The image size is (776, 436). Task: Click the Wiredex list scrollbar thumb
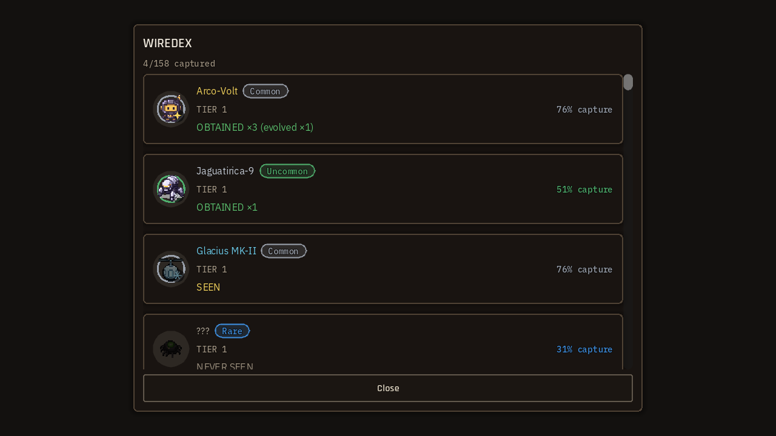[628, 82]
